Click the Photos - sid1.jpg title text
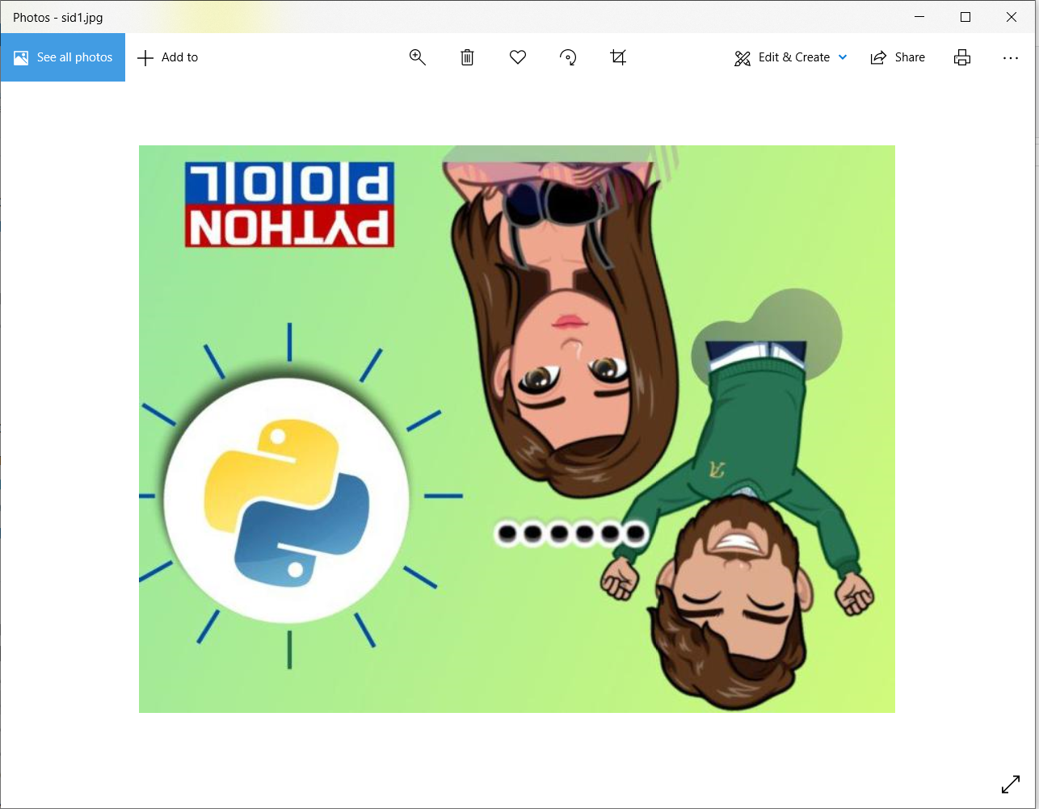 57,17
